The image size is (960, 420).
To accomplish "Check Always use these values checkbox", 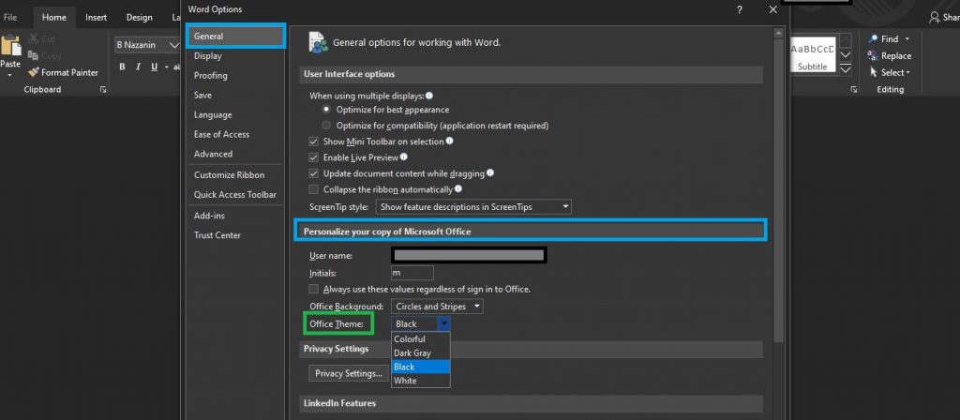I will pos(313,289).
